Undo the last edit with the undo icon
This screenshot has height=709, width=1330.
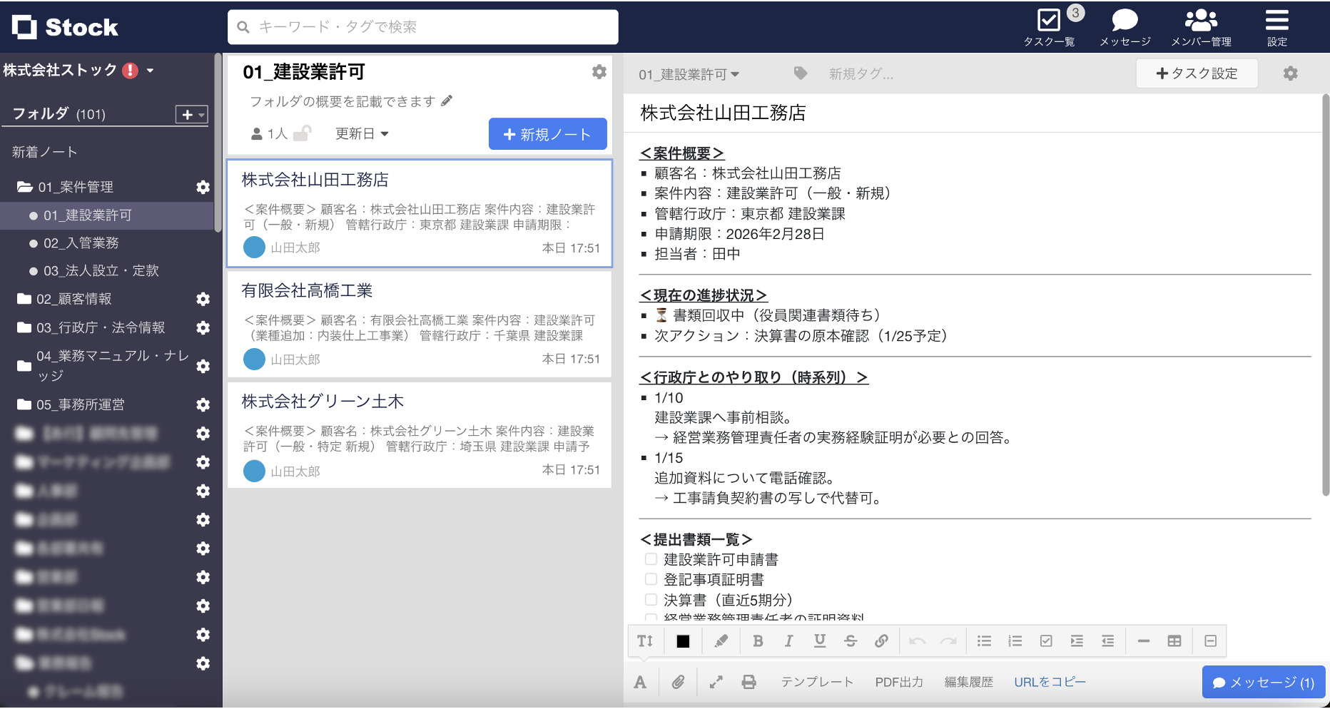[x=917, y=641]
